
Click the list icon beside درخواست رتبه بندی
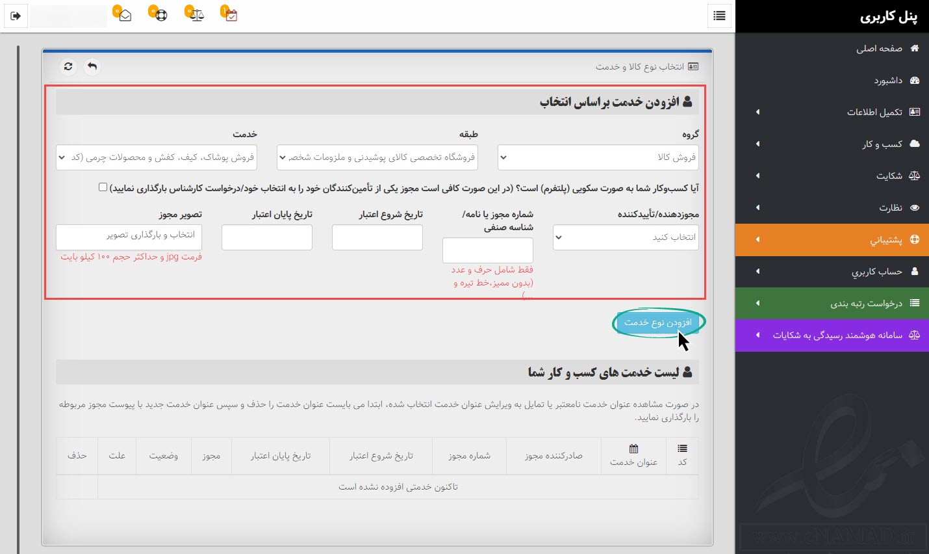[915, 303]
